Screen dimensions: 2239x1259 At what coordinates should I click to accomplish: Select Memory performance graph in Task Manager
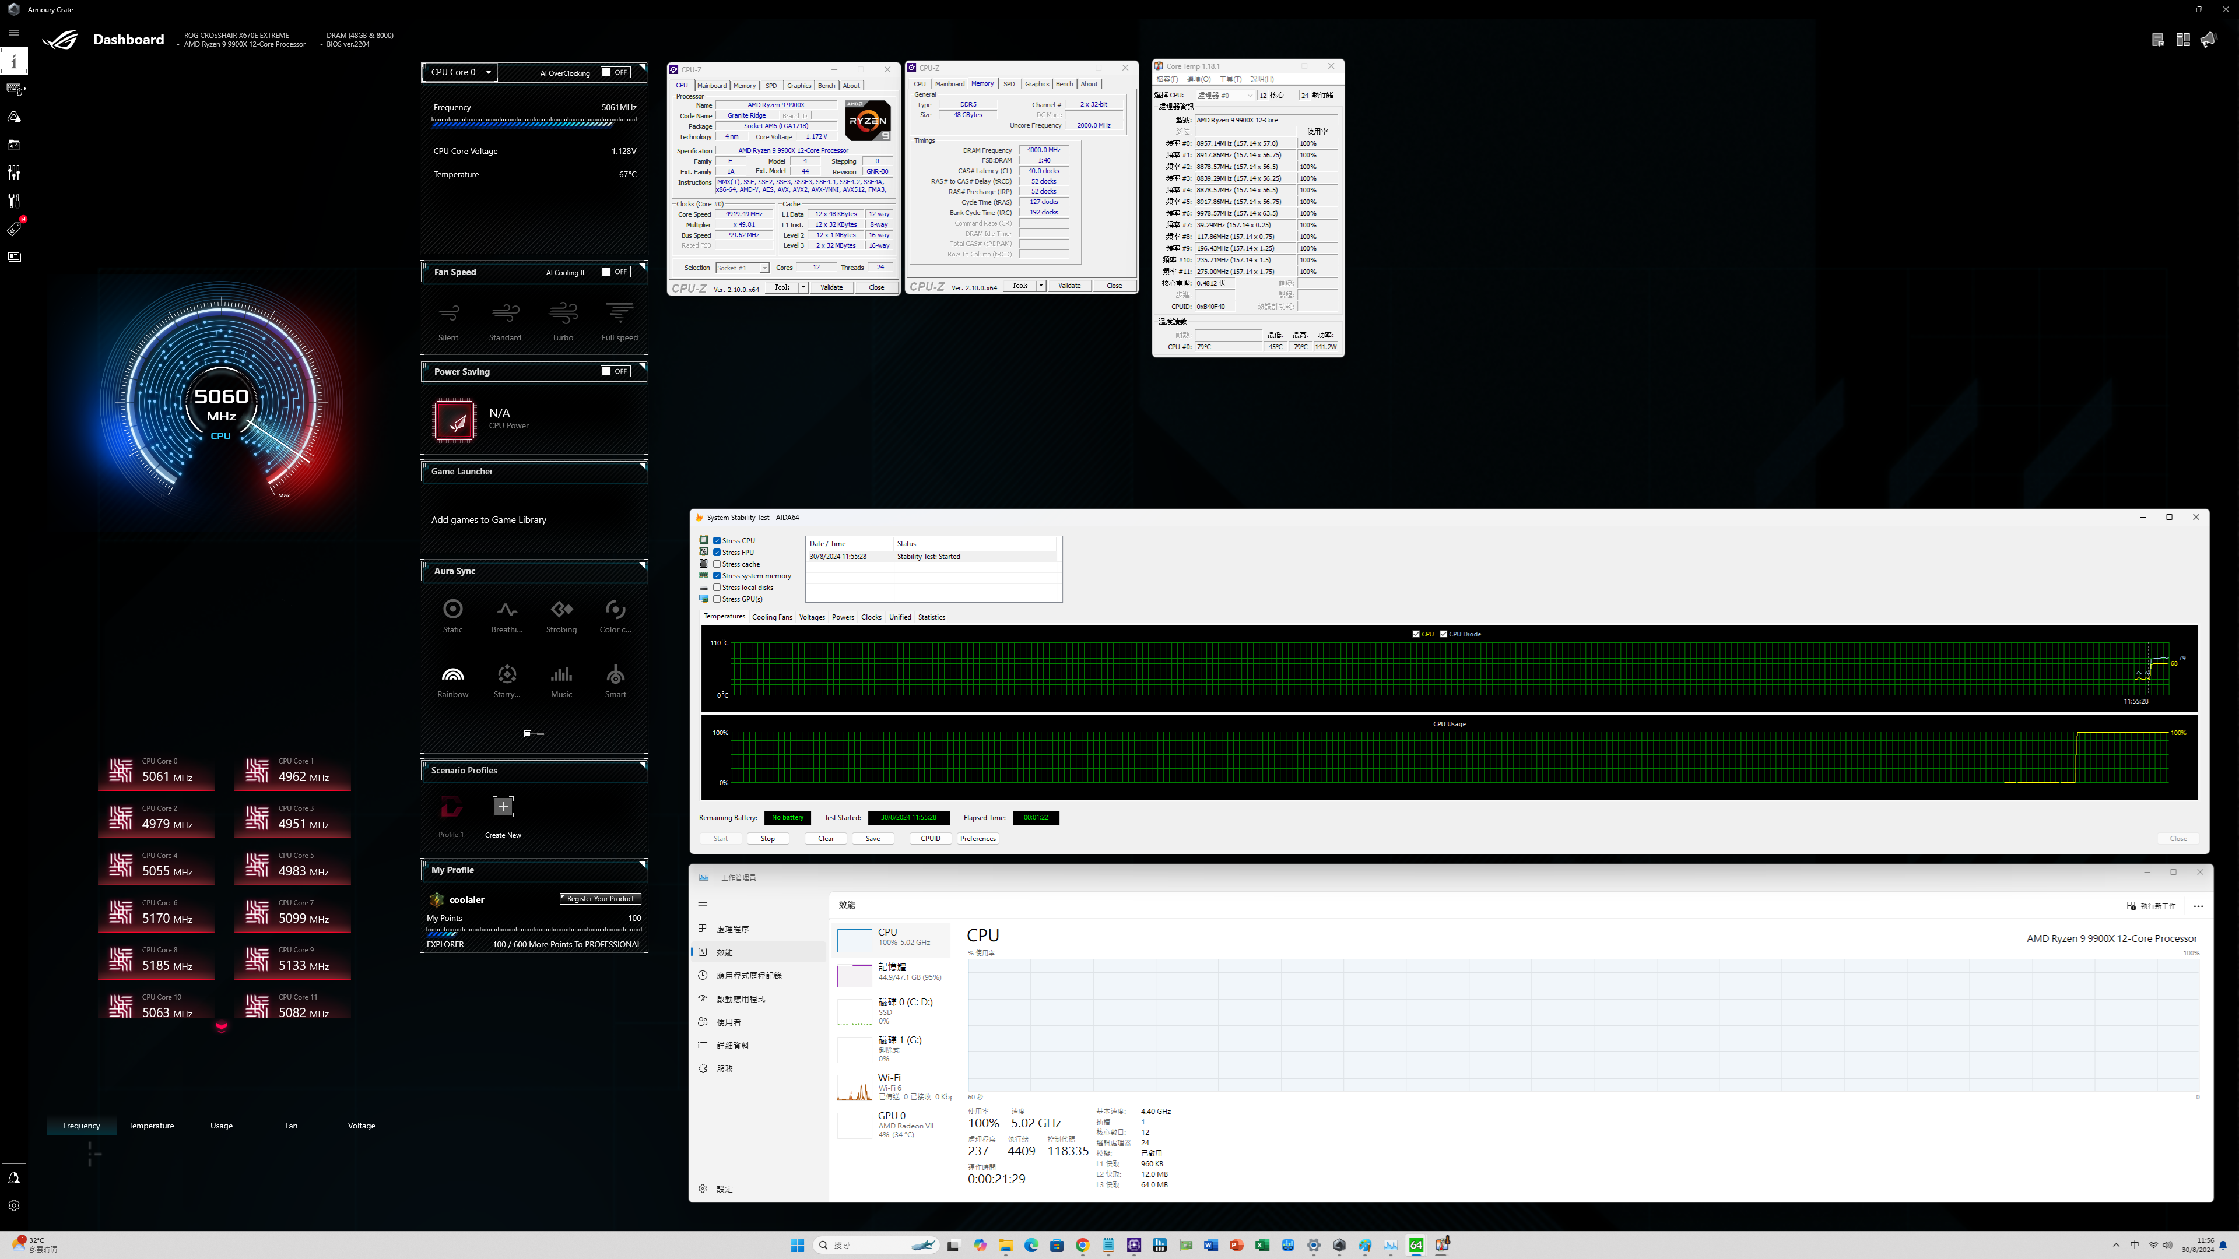click(893, 973)
